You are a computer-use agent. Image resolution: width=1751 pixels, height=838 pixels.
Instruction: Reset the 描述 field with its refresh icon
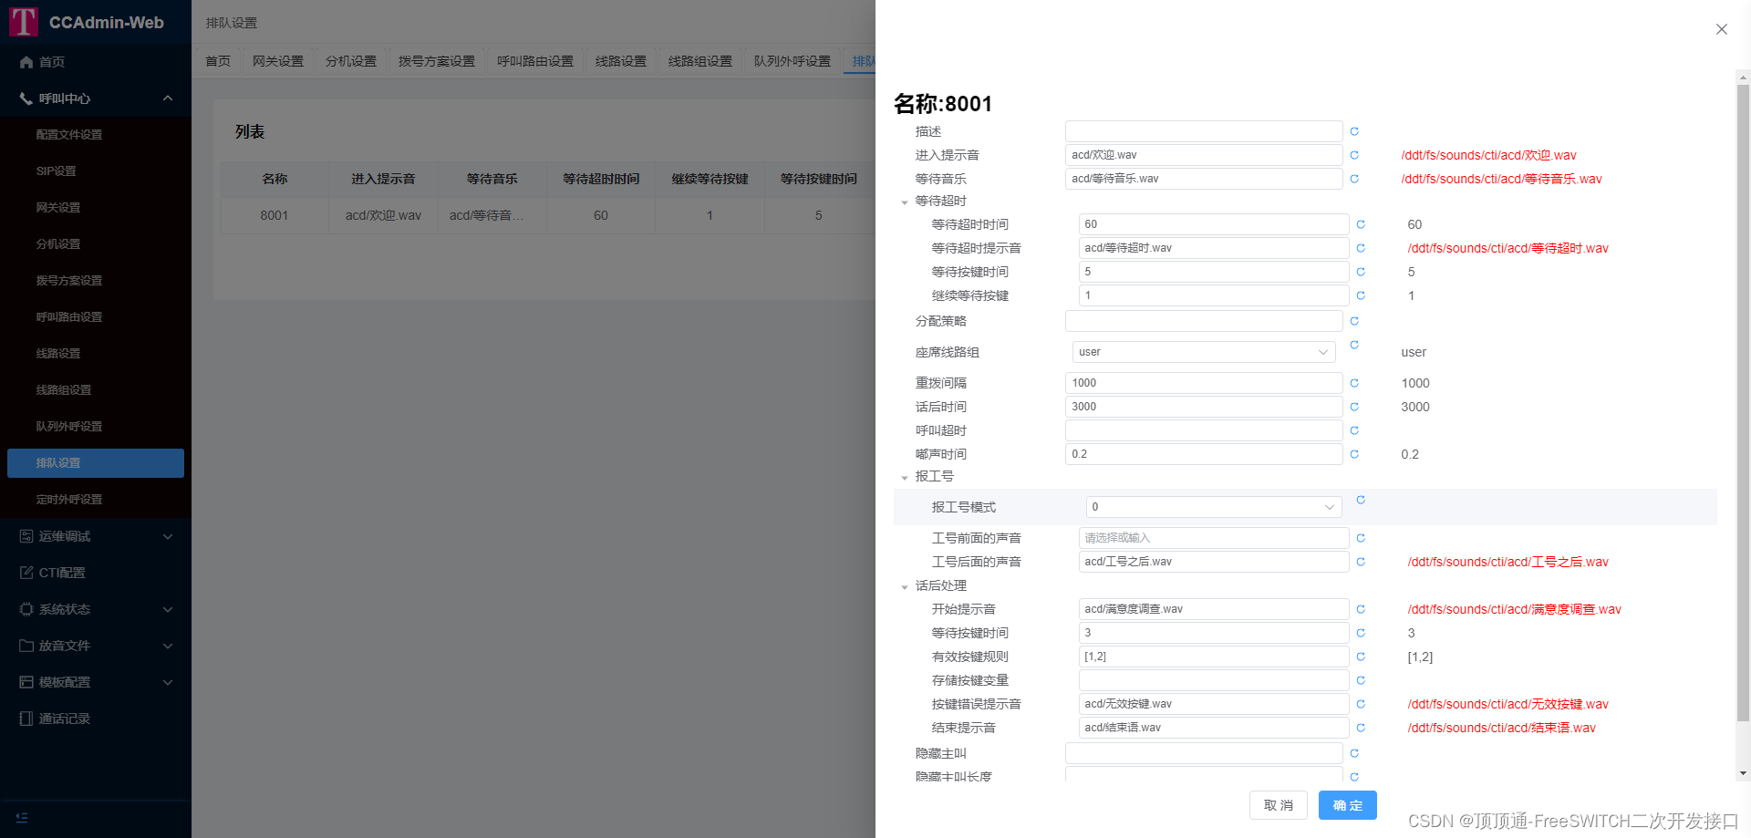tap(1354, 131)
